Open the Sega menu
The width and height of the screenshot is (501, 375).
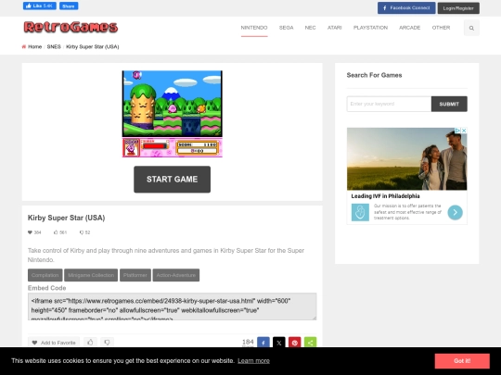click(286, 28)
